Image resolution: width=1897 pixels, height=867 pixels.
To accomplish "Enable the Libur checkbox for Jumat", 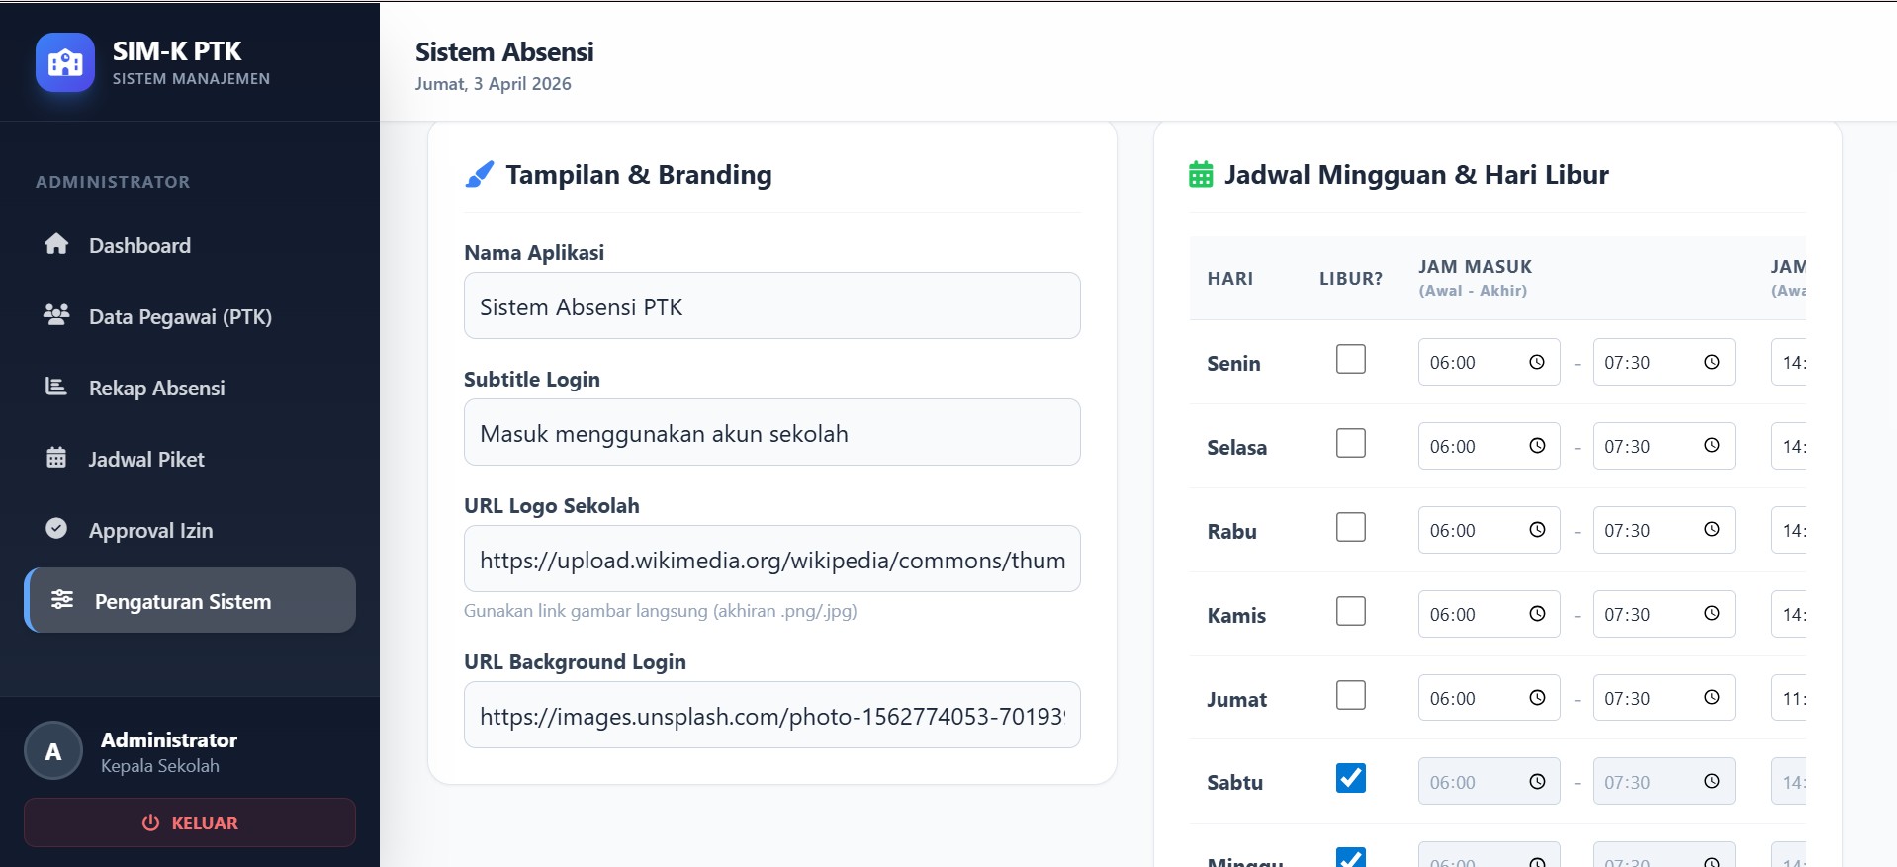I will (x=1350, y=695).
